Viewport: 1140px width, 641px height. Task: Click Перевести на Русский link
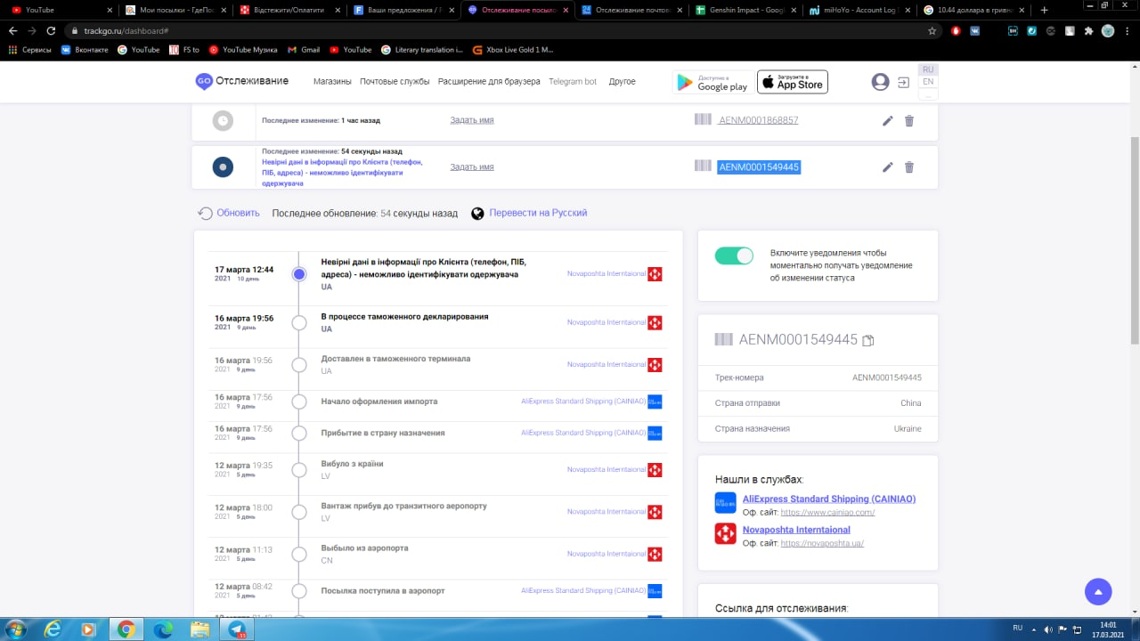tap(538, 213)
